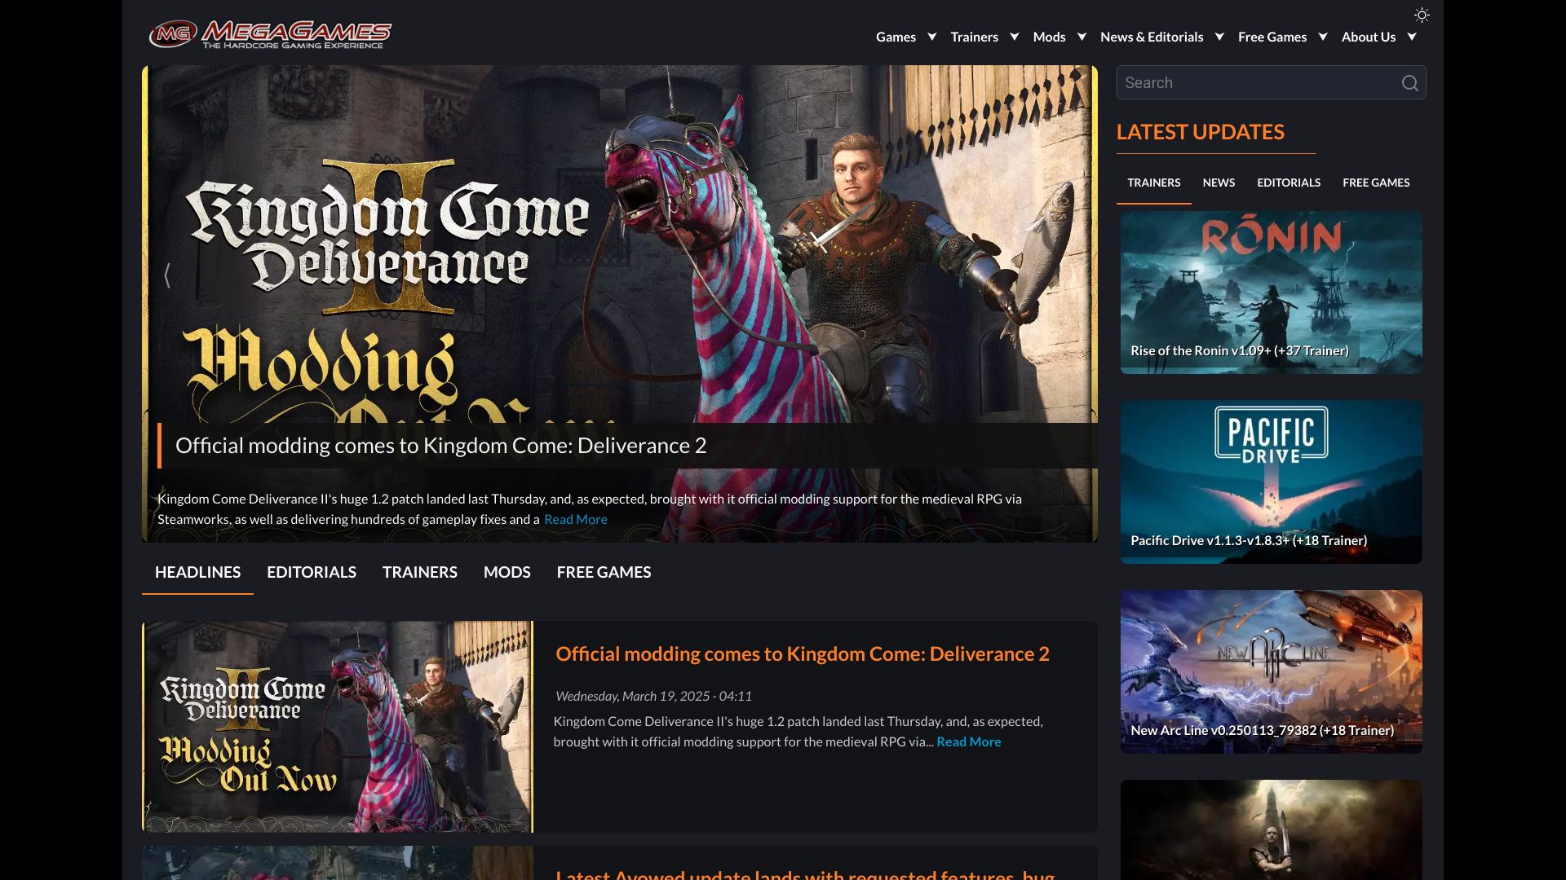Image resolution: width=1566 pixels, height=880 pixels.
Task: Open the News & Editorials dropdown arrow
Action: 1219,37
